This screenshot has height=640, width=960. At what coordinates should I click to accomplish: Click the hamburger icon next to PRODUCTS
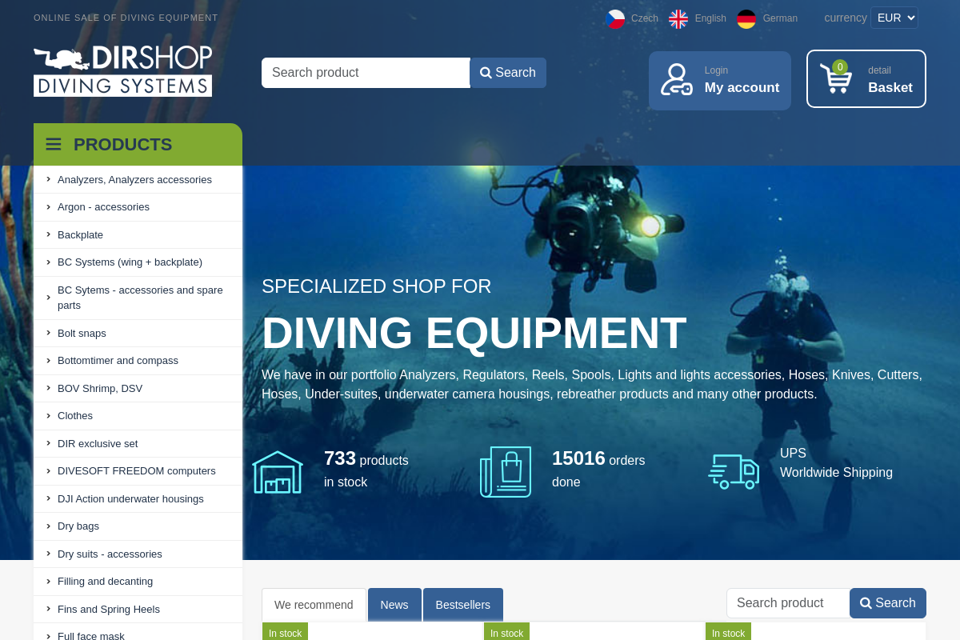[53, 144]
